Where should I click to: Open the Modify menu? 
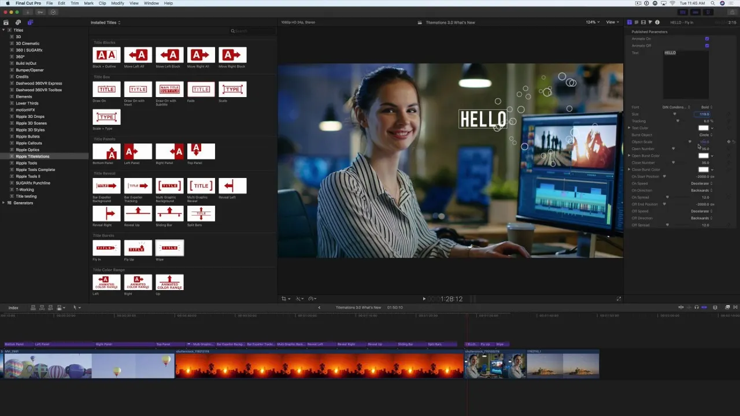pyautogui.click(x=118, y=3)
